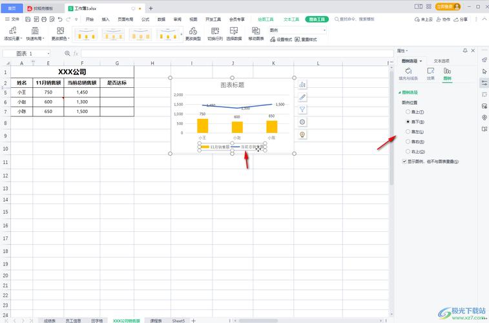Image resolution: width=489 pixels, height=323 pixels.
Task: Open the File (文件) menu
Action: point(12,19)
